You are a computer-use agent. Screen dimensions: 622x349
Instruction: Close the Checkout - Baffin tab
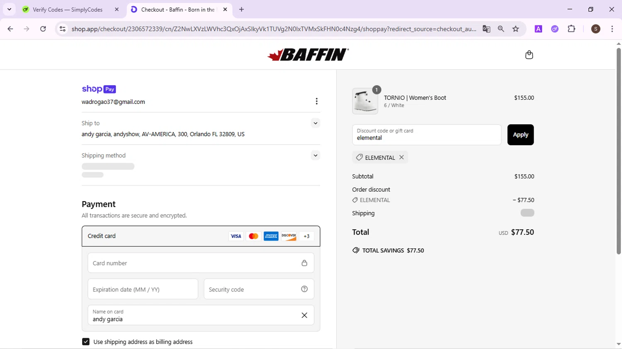(x=225, y=10)
